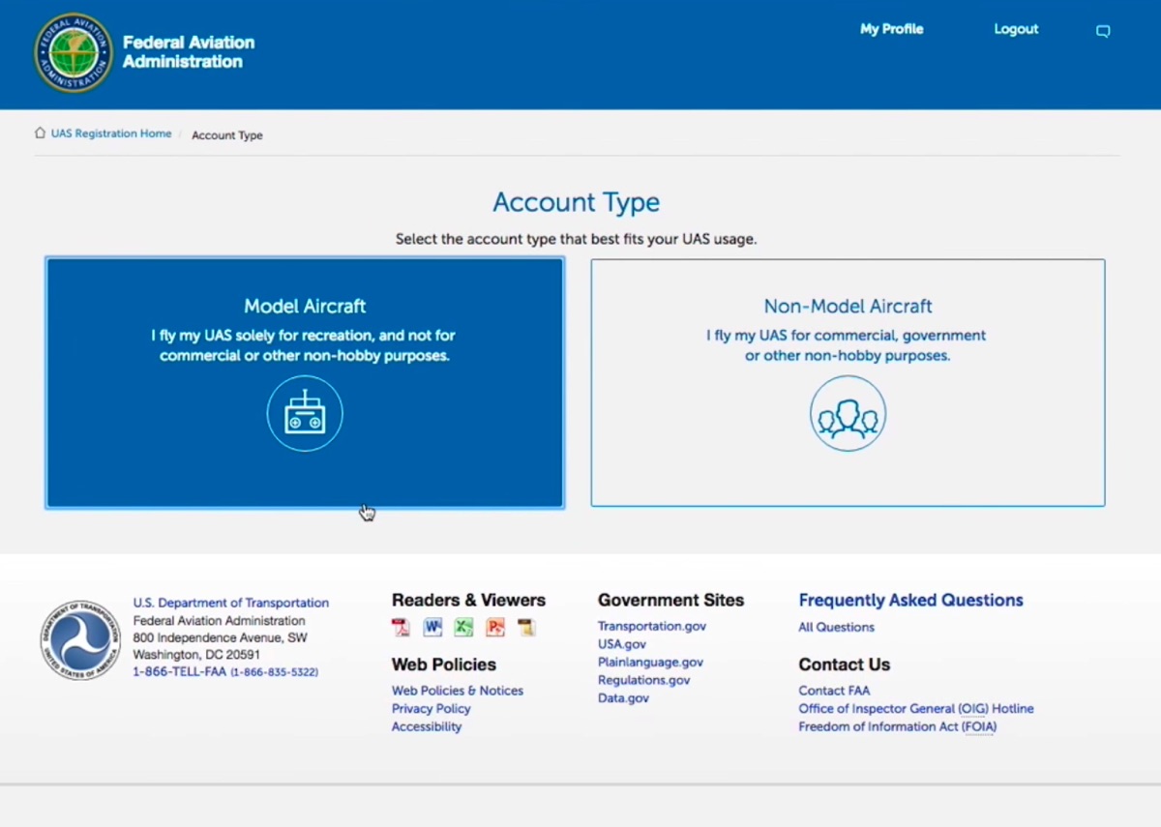Open Frequently Asked Questions

910,601
